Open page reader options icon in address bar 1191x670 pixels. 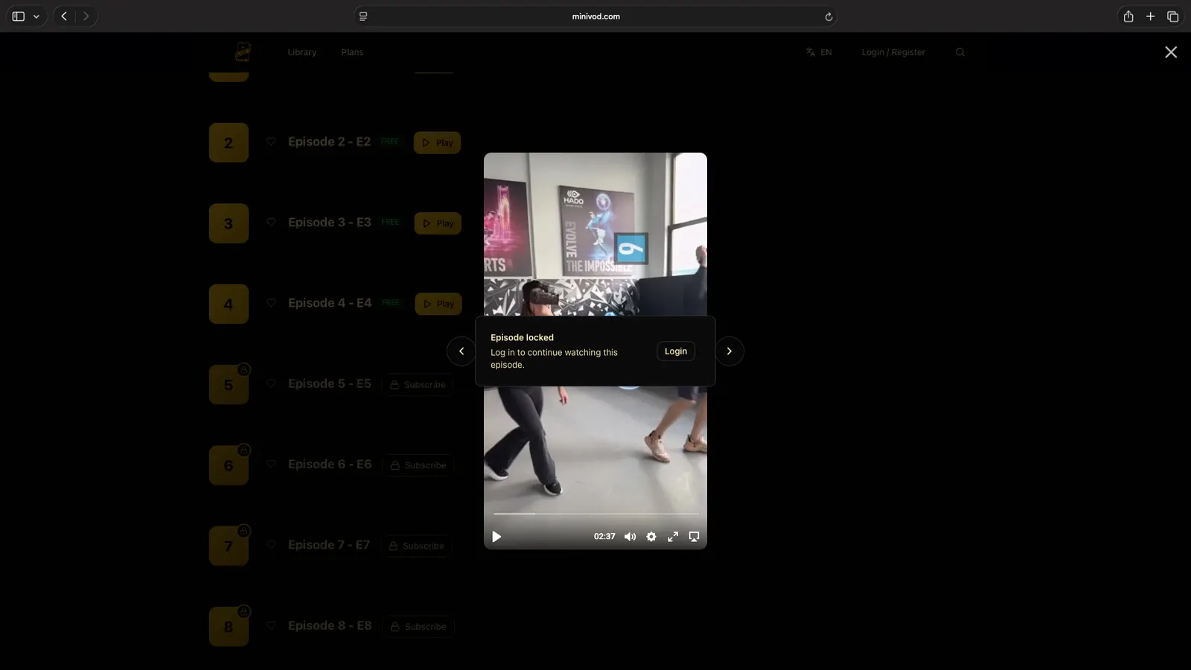tap(363, 16)
